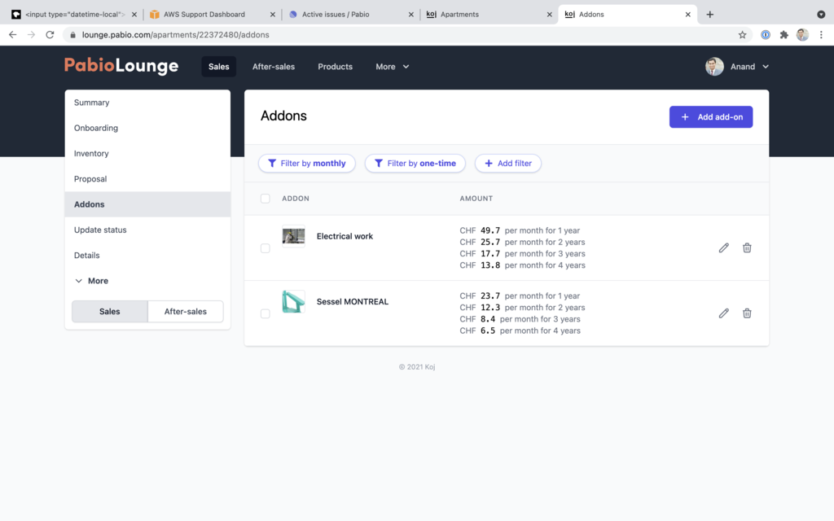Click the Anand profile avatar
The height and width of the screenshot is (521, 834).
click(x=714, y=66)
